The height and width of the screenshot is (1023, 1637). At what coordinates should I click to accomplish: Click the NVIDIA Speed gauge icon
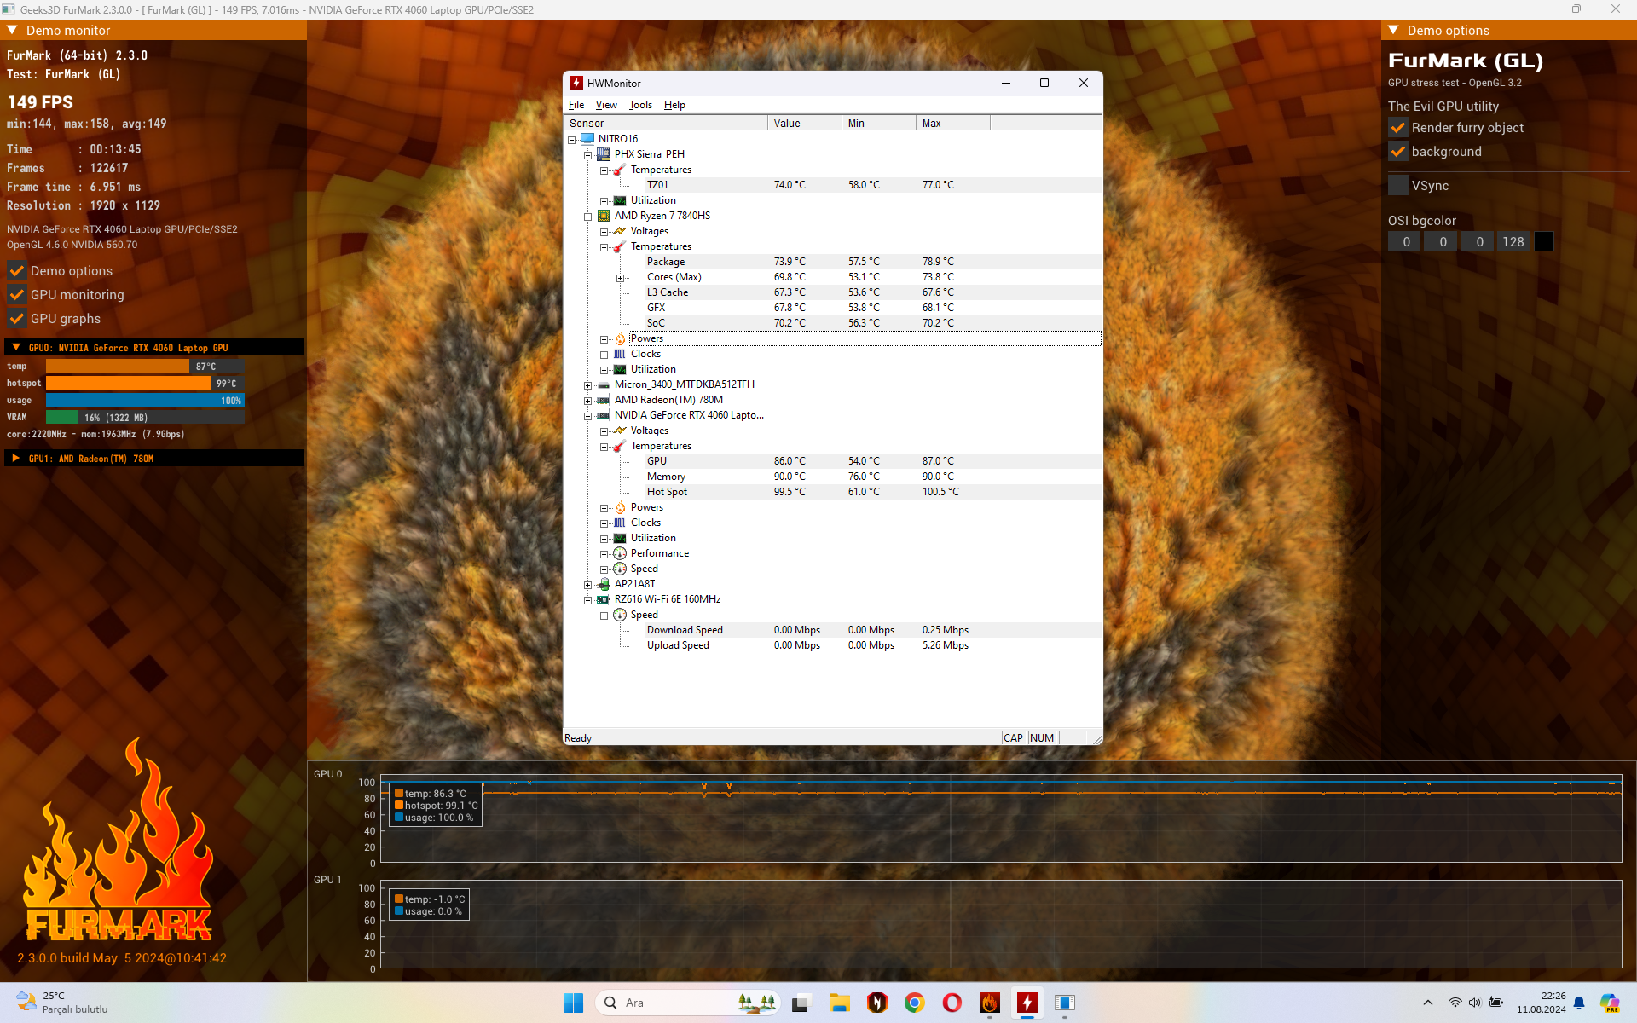(620, 569)
